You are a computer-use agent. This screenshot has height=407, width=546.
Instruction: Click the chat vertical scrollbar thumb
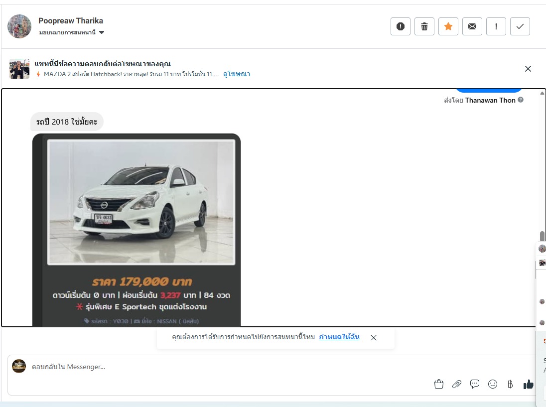pos(542,237)
